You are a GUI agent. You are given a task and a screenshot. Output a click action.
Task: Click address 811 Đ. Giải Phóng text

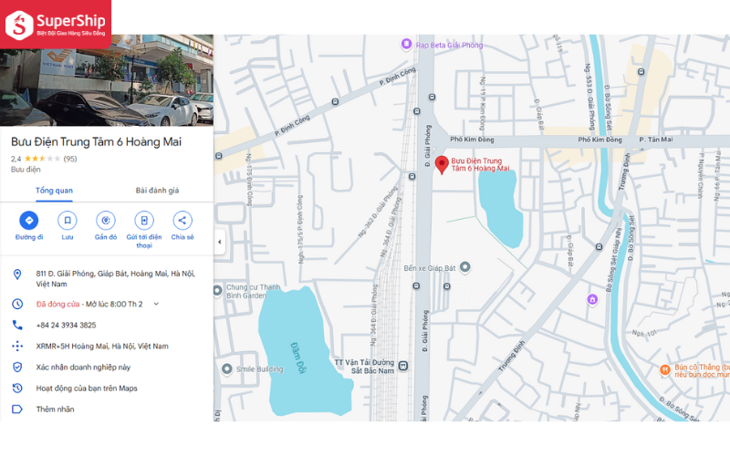point(116,278)
